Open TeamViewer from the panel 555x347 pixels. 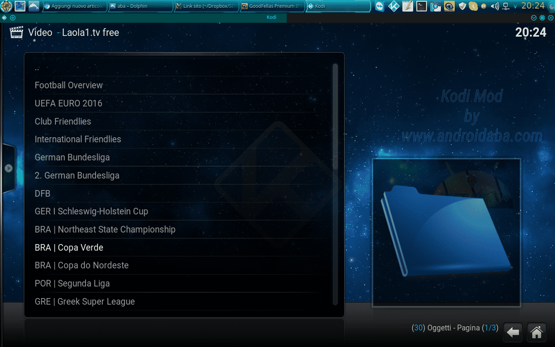point(380,6)
